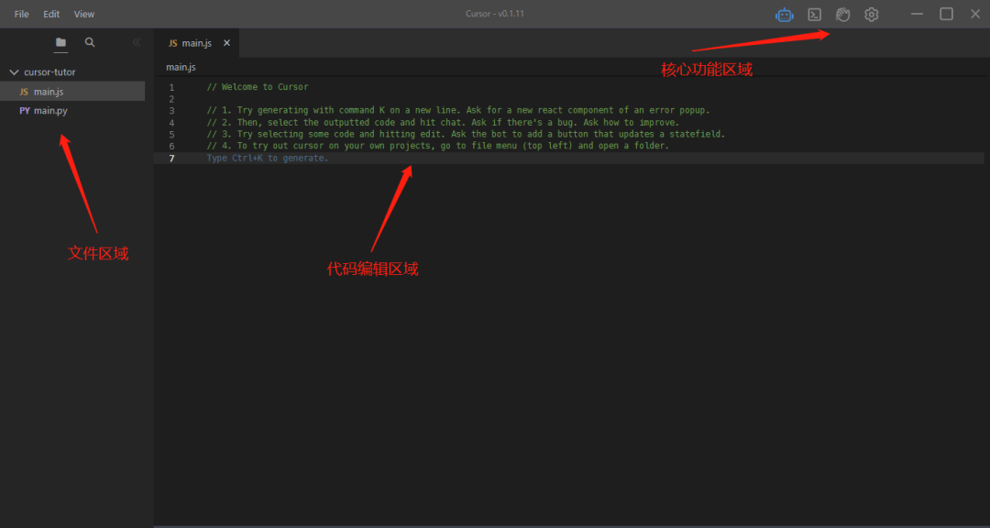This screenshot has width=990, height=528.
Task: Select the main.js editor tab
Action: tap(196, 43)
